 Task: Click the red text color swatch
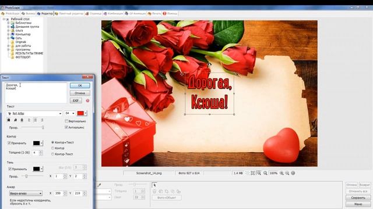(80, 113)
